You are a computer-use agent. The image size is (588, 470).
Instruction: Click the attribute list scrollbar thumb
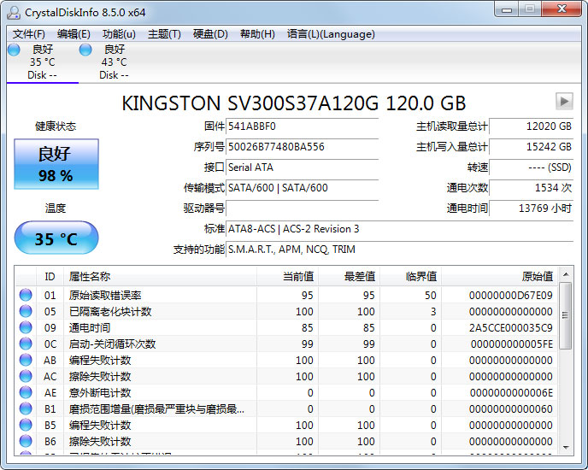[x=566, y=315]
